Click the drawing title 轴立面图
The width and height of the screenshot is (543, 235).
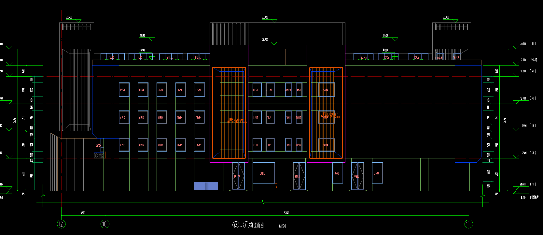pyautogui.click(x=257, y=225)
